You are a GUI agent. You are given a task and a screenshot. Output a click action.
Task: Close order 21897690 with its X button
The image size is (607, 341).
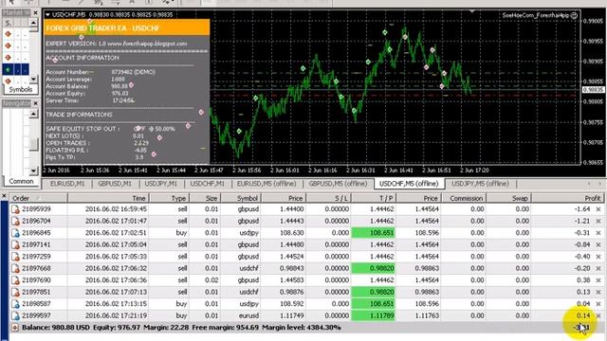tap(598, 280)
